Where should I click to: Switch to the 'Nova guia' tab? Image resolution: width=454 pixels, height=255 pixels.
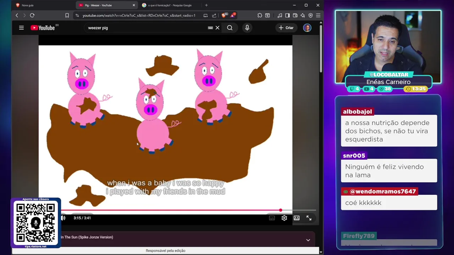tap(43, 5)
